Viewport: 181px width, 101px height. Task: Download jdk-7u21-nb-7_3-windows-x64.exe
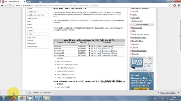(104, 56)
